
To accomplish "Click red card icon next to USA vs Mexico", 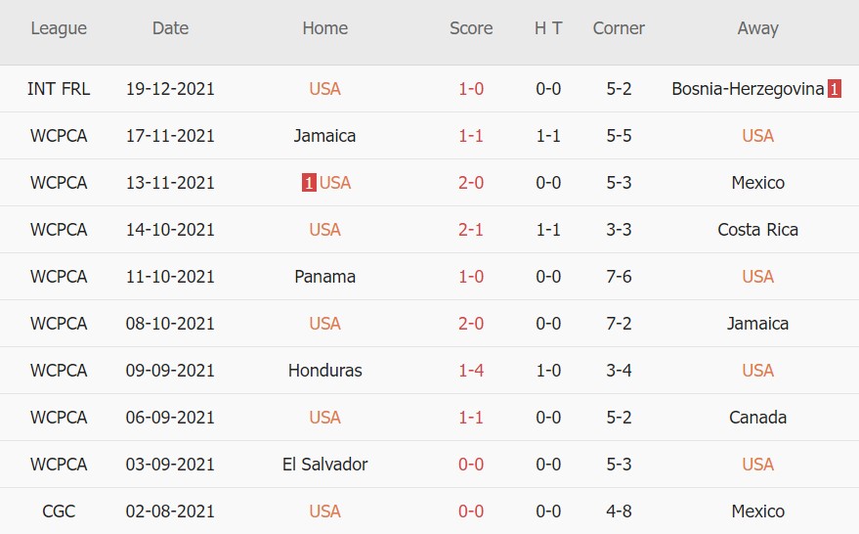I will click(309, 183).
